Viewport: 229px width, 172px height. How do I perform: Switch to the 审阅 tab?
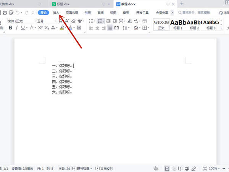pyautogui.click(x=100, y=13)
